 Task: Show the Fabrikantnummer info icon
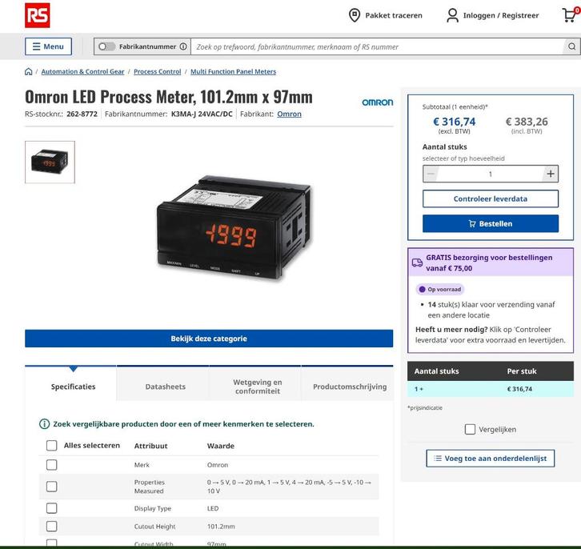tap(183, 46)
